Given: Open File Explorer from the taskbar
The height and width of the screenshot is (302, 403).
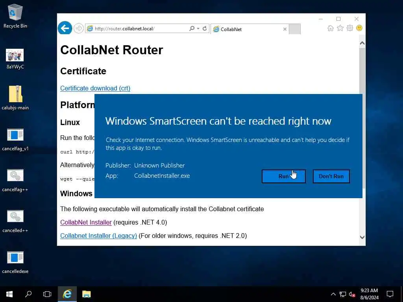Looking at the screenshot, I should [x=86, y=294].
